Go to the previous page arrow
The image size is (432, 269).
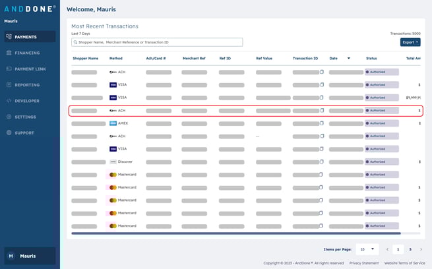coord(387,249)
